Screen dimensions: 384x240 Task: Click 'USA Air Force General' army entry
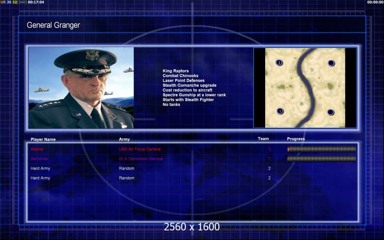click(140, 149)
